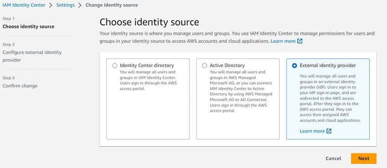The height and width of the screenshot is (168, 387).
Task: Click the breadcrumb chevron after IAM Identity Center
Action: (x=51, y=5)
